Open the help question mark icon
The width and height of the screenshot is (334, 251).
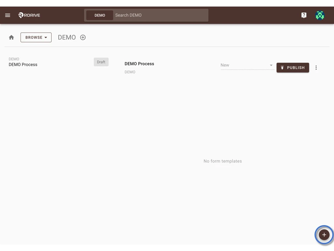tap(304, 15)
